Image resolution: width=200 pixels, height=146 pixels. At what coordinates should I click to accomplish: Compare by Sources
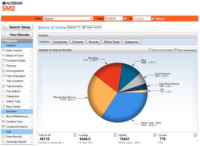pyautogui.click(x=93, y=42)
